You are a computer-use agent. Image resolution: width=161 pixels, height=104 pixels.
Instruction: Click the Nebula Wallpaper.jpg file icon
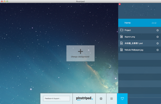point(122,50)
